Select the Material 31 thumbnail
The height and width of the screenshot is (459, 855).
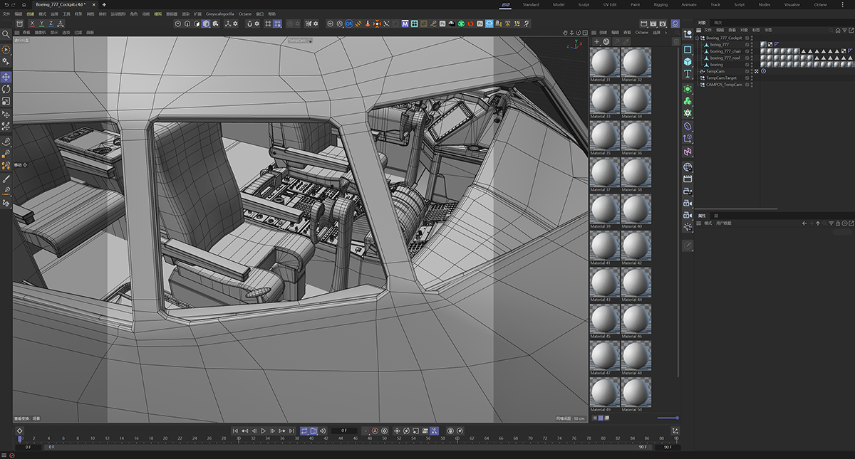[x=604, y=63]
